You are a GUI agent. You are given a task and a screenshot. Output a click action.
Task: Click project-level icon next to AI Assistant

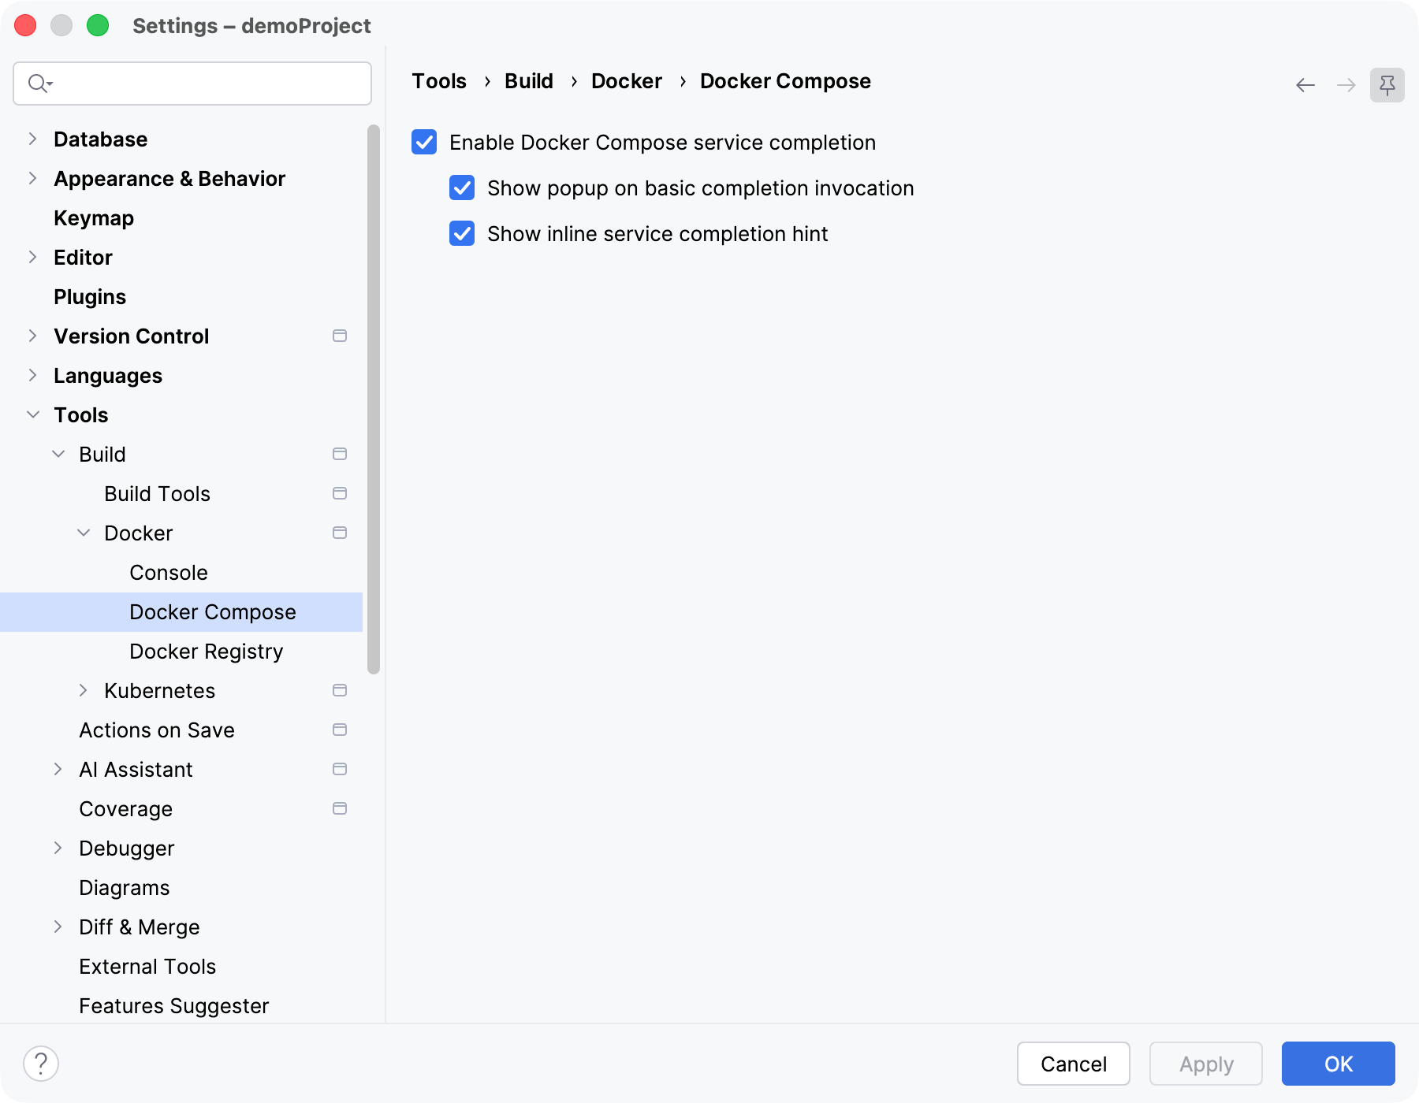click(340, 769)
